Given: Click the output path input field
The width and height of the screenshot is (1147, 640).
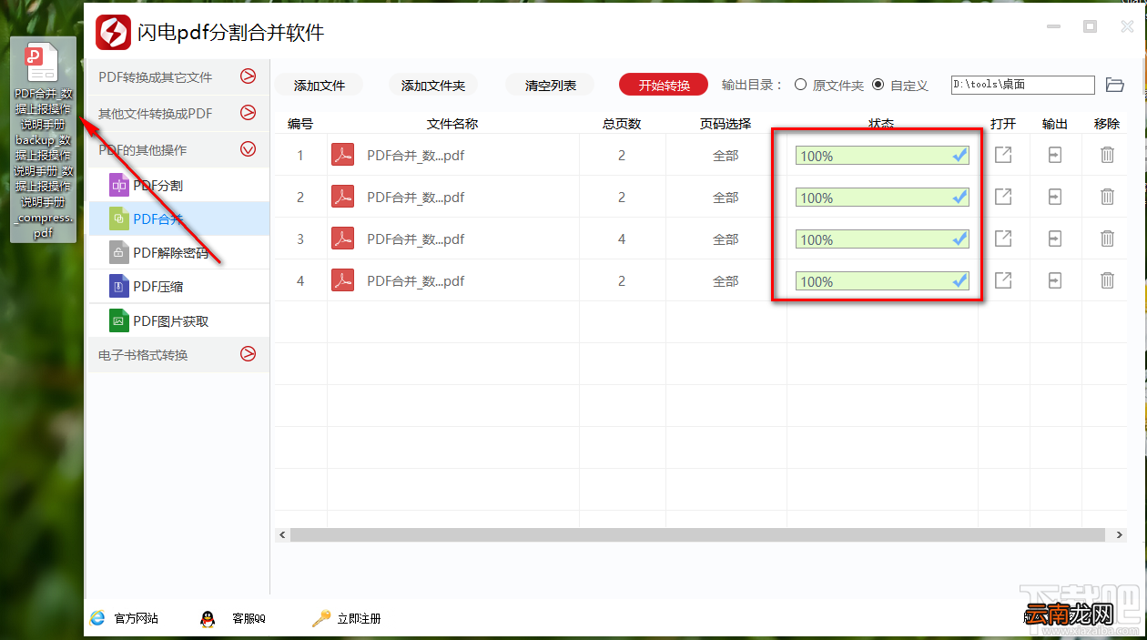Looking at the screenshot, I should click(1022, 85).
